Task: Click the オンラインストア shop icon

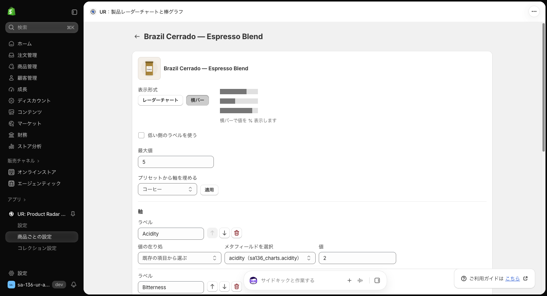Action: pos(11,172)
